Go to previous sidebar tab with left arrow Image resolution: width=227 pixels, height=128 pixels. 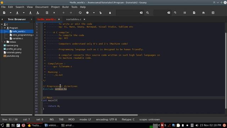tap(2, 19)
